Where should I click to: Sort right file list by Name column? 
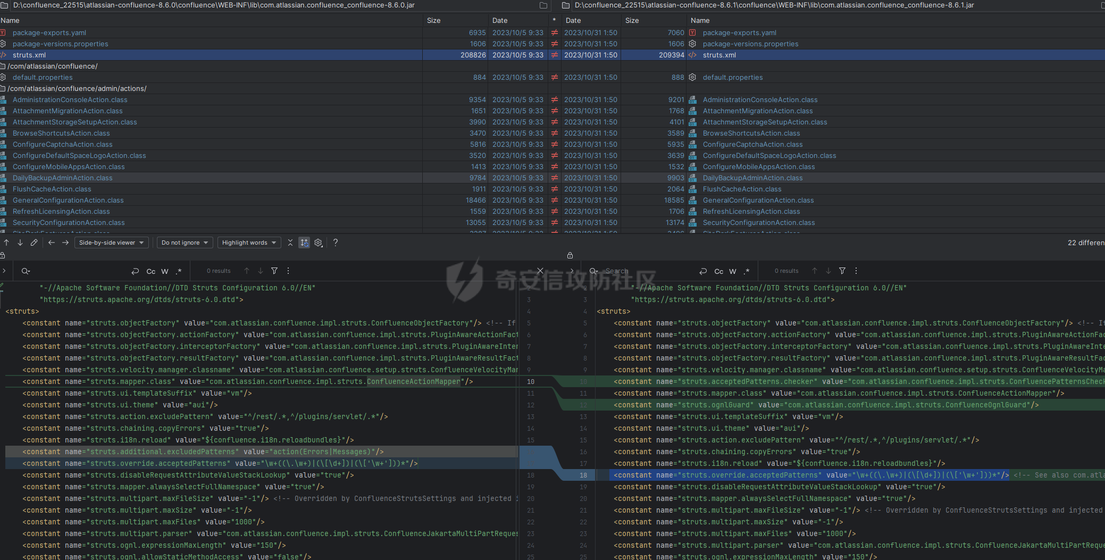pyautogui.click(x=700, y=20)
